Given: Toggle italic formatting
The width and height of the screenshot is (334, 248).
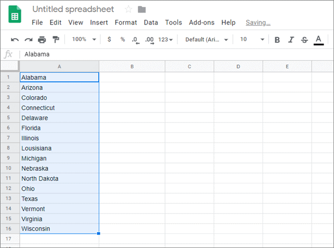Looking at the screenshot, I should coord(291,40).
